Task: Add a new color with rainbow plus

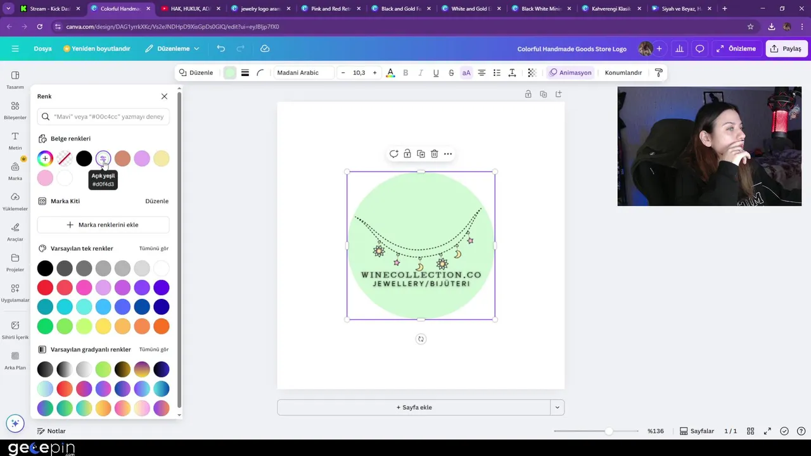Action: click(45, 158)
